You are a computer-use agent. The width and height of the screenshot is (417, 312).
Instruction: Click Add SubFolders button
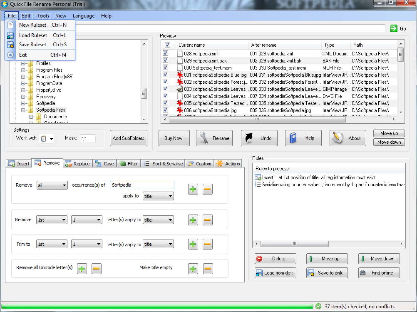point(129,138)
